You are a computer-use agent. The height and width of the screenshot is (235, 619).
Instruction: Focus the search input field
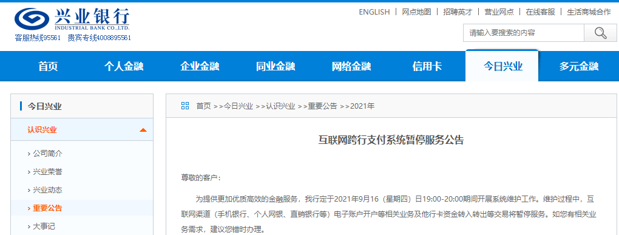tap(524, 33)
